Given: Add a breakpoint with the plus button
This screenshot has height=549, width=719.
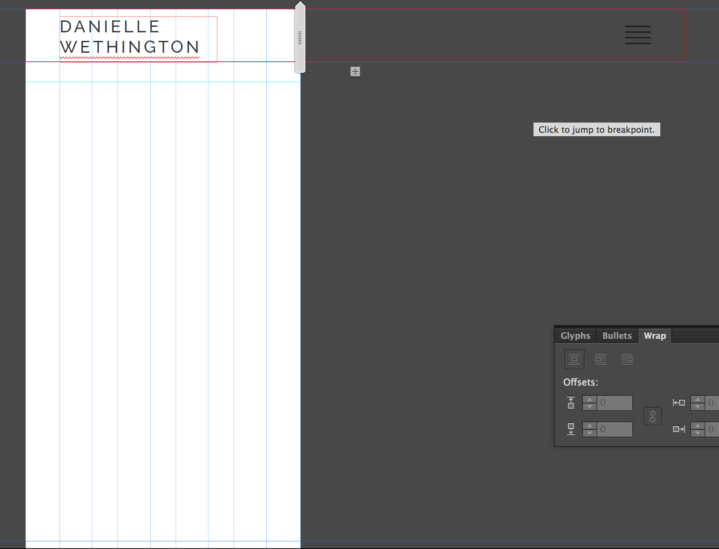Looking at the screenshot, I should point(355,71).
